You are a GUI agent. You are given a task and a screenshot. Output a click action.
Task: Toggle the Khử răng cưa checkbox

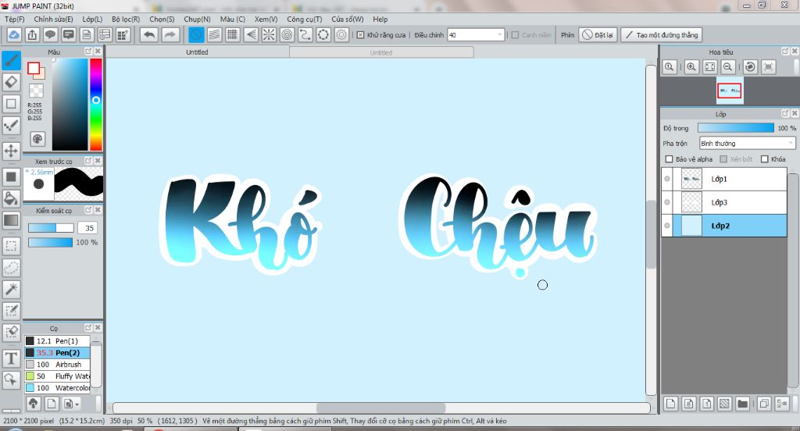361,34
